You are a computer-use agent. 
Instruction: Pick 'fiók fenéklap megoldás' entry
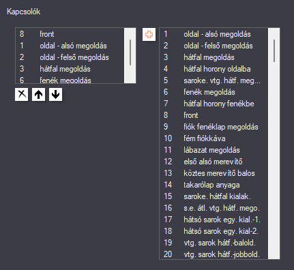pos(214,127)
